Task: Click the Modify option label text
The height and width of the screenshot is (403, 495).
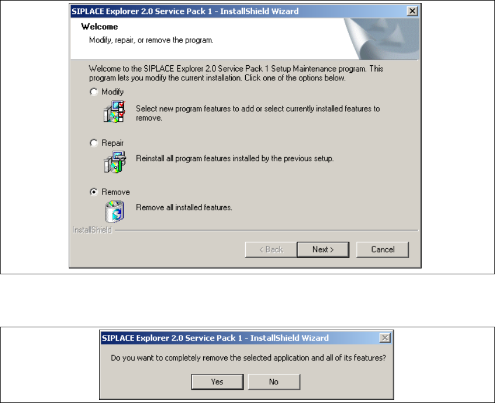Action: click(x=112, y=92)
